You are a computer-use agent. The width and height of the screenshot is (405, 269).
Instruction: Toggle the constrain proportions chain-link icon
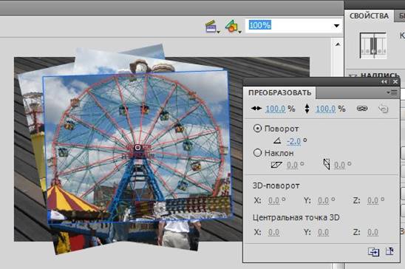(x=362, y=109)
